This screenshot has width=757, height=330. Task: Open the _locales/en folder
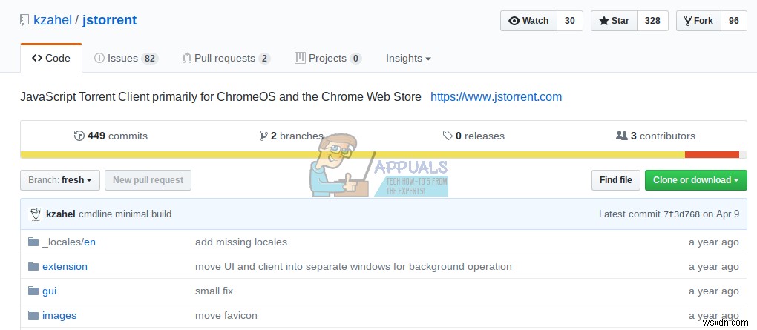point(69,242)
